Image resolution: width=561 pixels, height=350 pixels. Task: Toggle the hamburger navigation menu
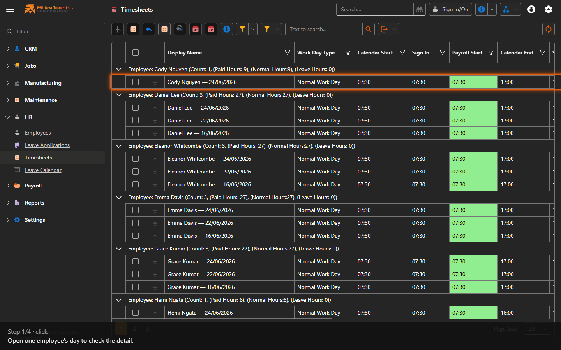pyautogui.click(x=10, y=9)
